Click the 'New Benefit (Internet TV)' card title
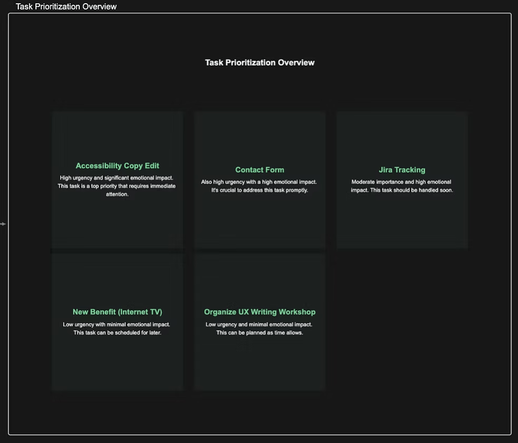The height and width of the screenshot is (443, 518). 117,312
